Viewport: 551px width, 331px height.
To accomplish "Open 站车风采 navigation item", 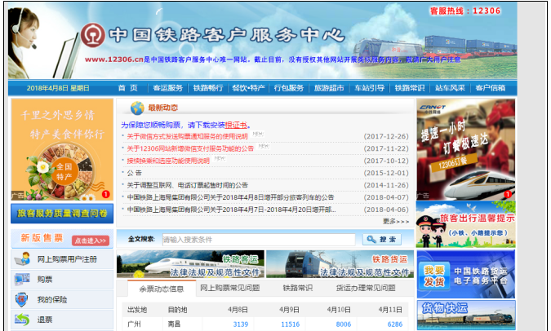I will point(450,88).
